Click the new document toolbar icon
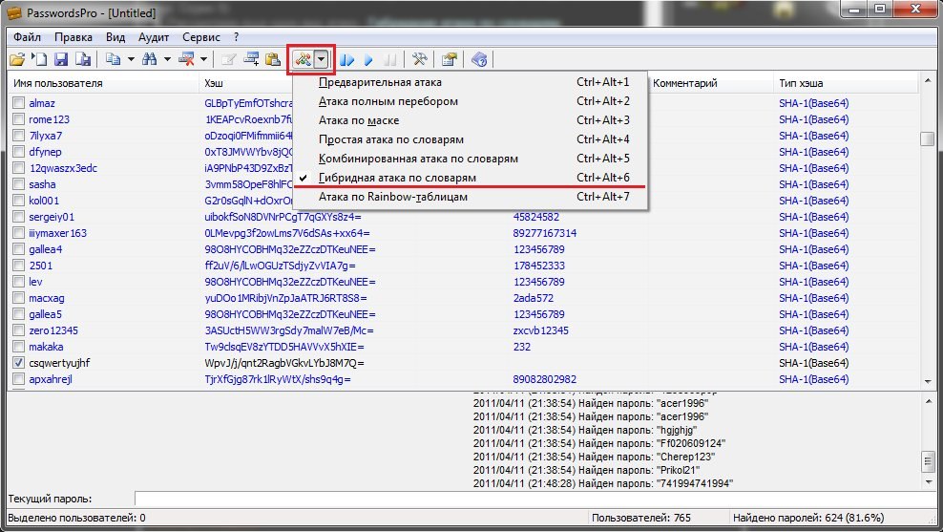 39,59
